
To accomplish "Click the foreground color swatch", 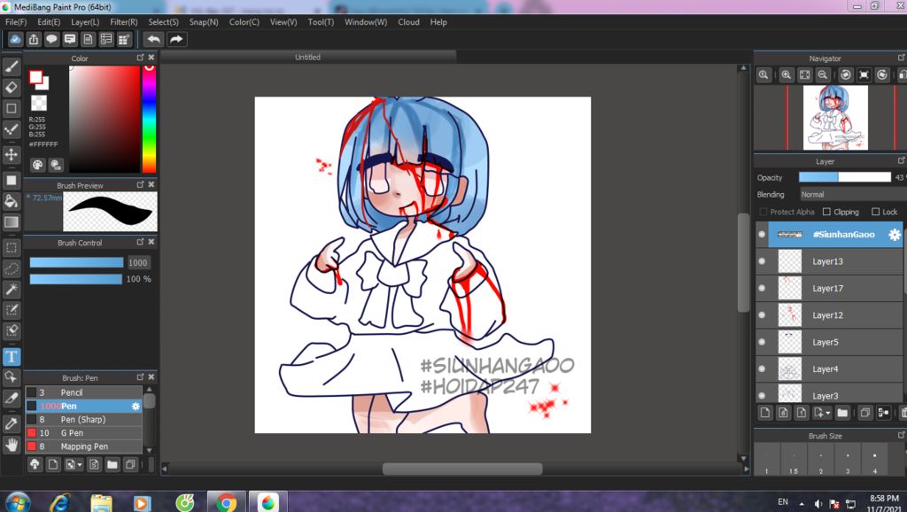I will [35, 77].
